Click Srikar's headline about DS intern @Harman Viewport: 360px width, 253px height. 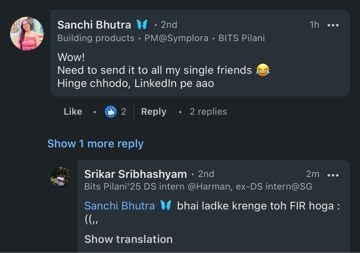pyautogui.click(x=198, y=187)
